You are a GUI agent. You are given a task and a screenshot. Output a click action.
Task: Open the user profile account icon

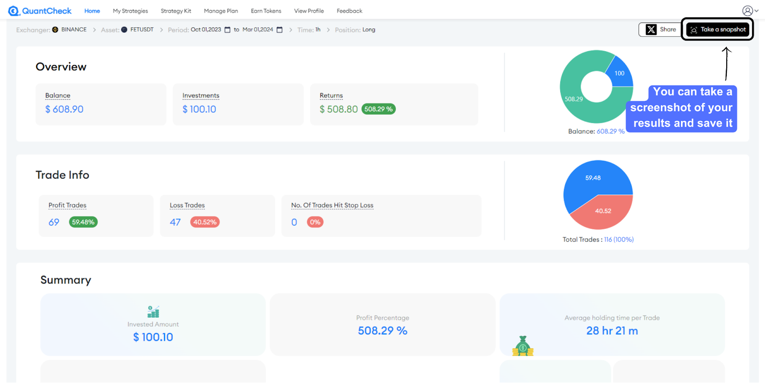(747, 11)
